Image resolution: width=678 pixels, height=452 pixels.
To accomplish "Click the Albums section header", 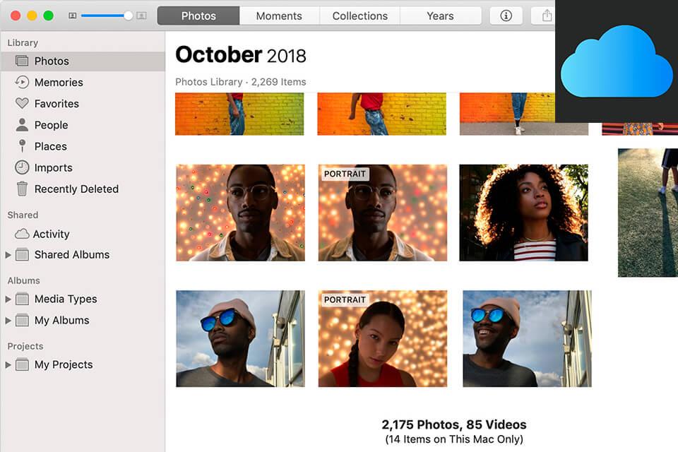I will coord(23,280).
